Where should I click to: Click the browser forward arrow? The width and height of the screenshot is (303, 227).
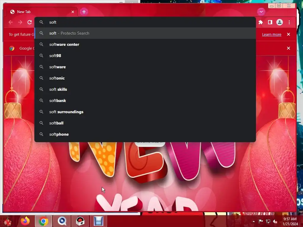(20, 22)
